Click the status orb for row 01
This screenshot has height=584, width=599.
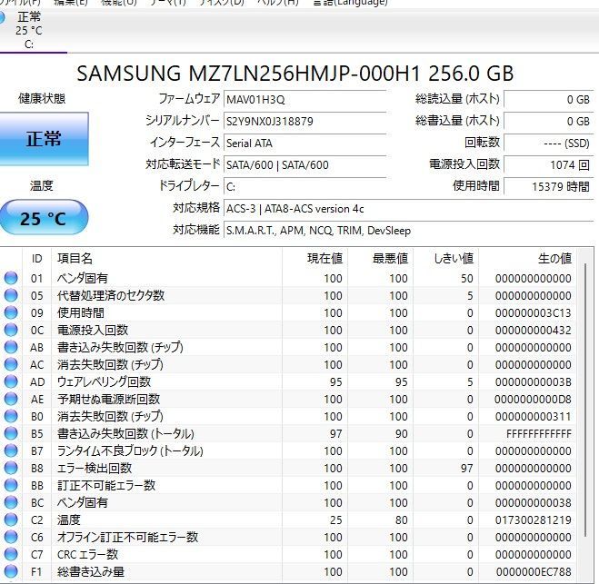pos(11,278)
